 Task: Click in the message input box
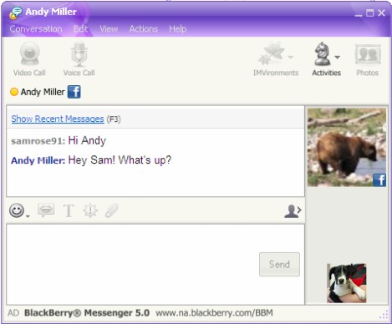(155, 264)
